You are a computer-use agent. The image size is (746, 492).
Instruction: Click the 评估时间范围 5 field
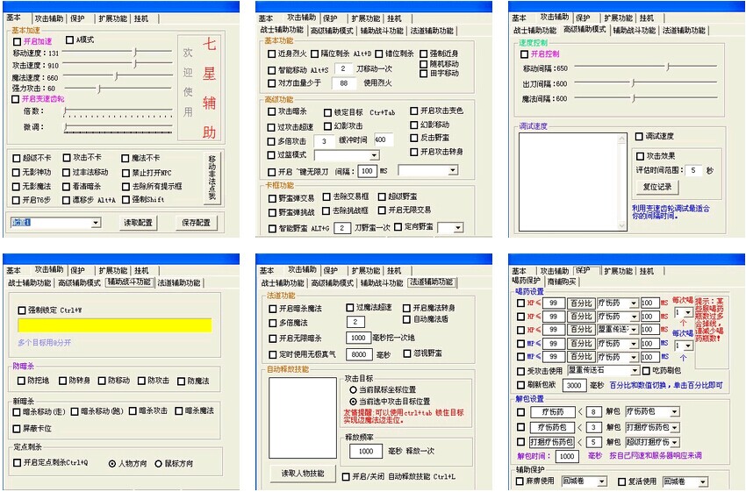pyautogui.click(x=693, y=170)
